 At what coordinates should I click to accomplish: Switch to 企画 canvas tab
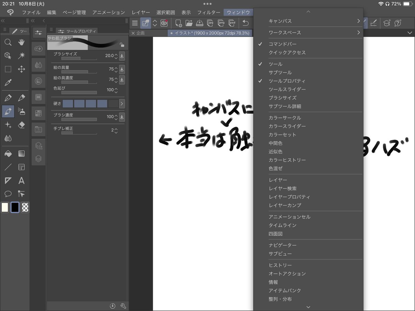coord(148,33)
